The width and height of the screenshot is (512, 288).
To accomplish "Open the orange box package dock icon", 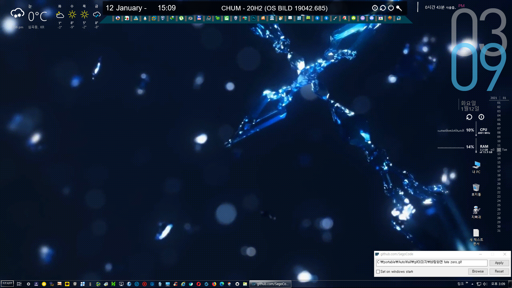I will click(x=390, y=18).
